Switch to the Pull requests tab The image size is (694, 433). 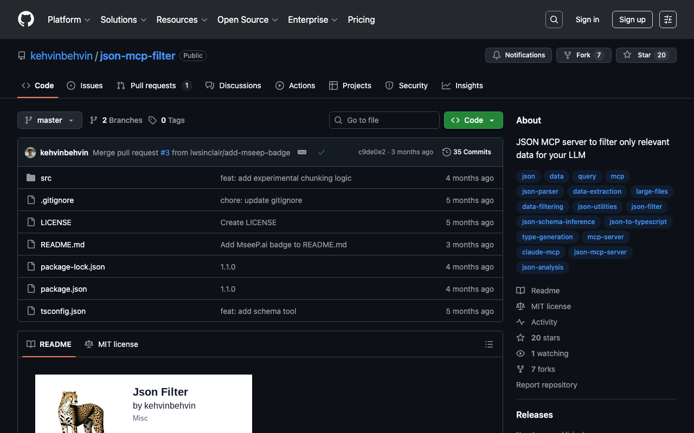click(153, 86)
